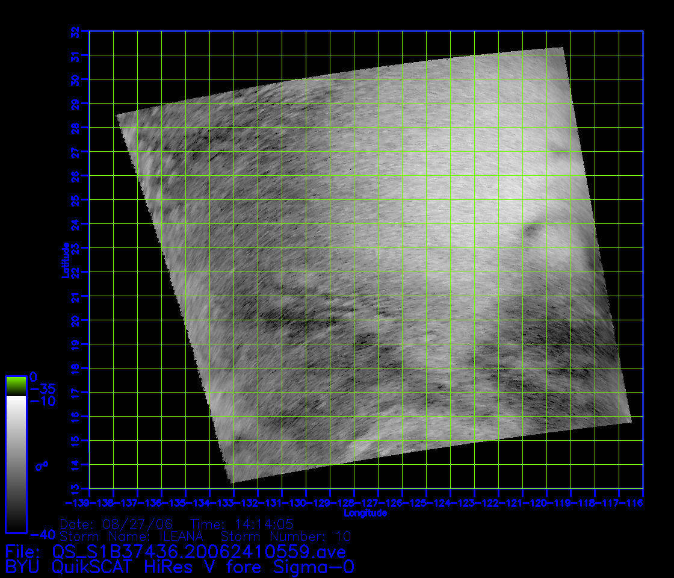The image size is (674, 578).
Task: Select the File name text line
Action: pyautogui.click(x=175, y=552)
